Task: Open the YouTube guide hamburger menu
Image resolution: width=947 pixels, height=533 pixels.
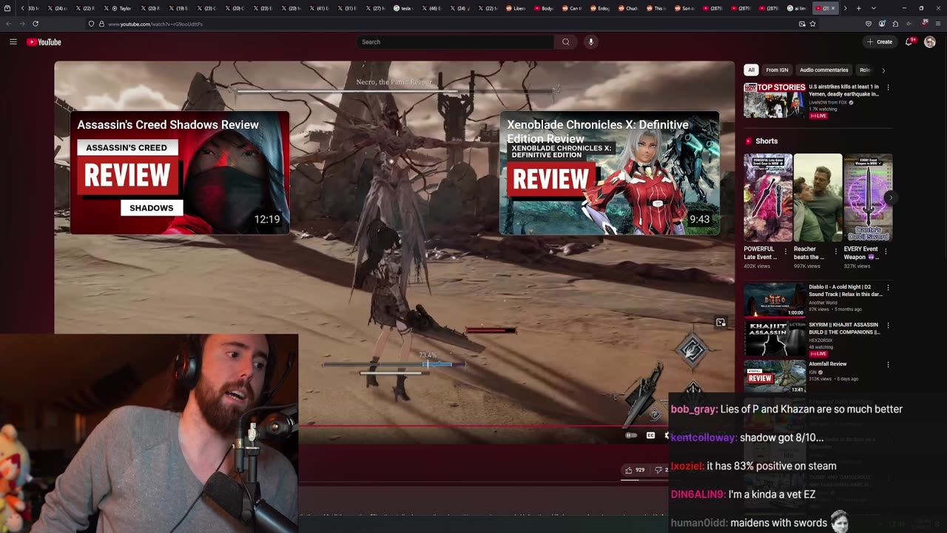Action: pyautogui.click(x=13, y=42)
